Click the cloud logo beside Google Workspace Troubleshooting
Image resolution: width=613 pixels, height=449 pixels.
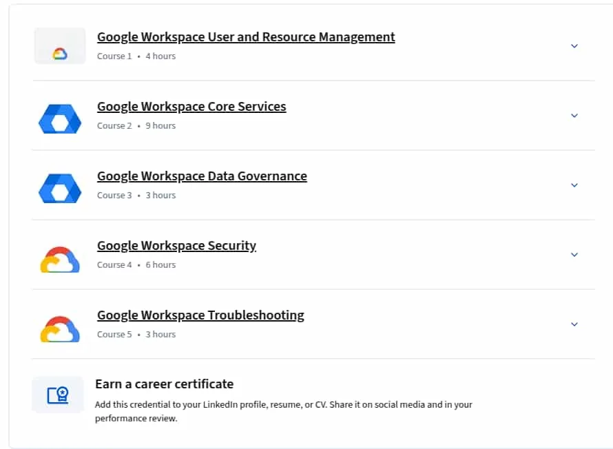tap(60, 329)
